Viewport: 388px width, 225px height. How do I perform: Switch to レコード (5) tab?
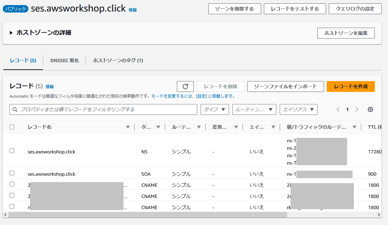pos(23,60)
